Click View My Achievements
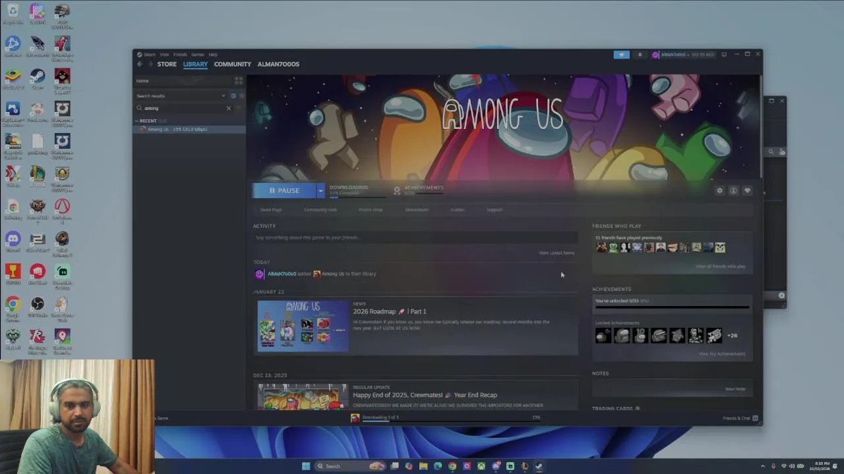 click(x=722, y=354)
